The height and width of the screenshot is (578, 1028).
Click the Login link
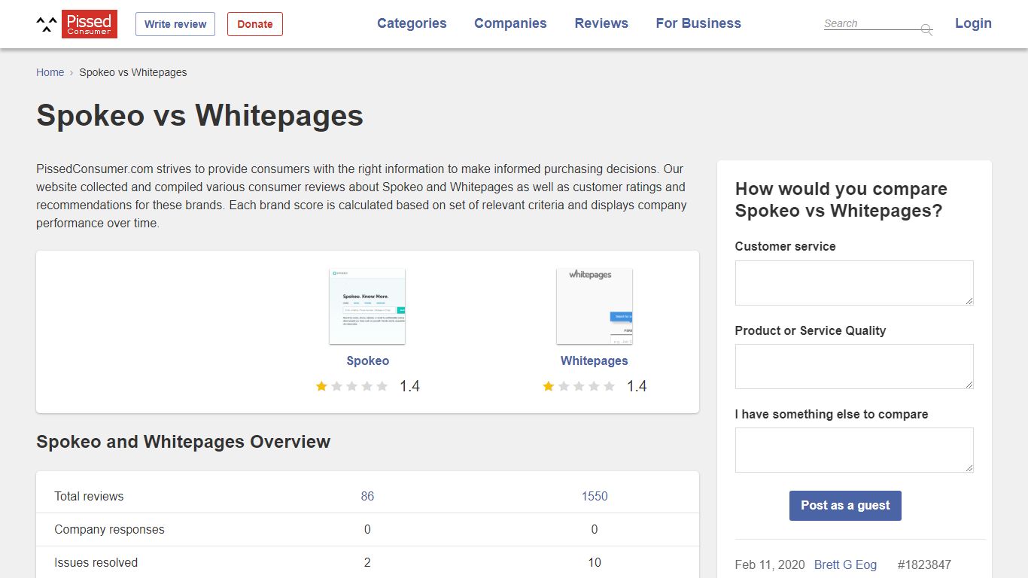tap(973, 23)
